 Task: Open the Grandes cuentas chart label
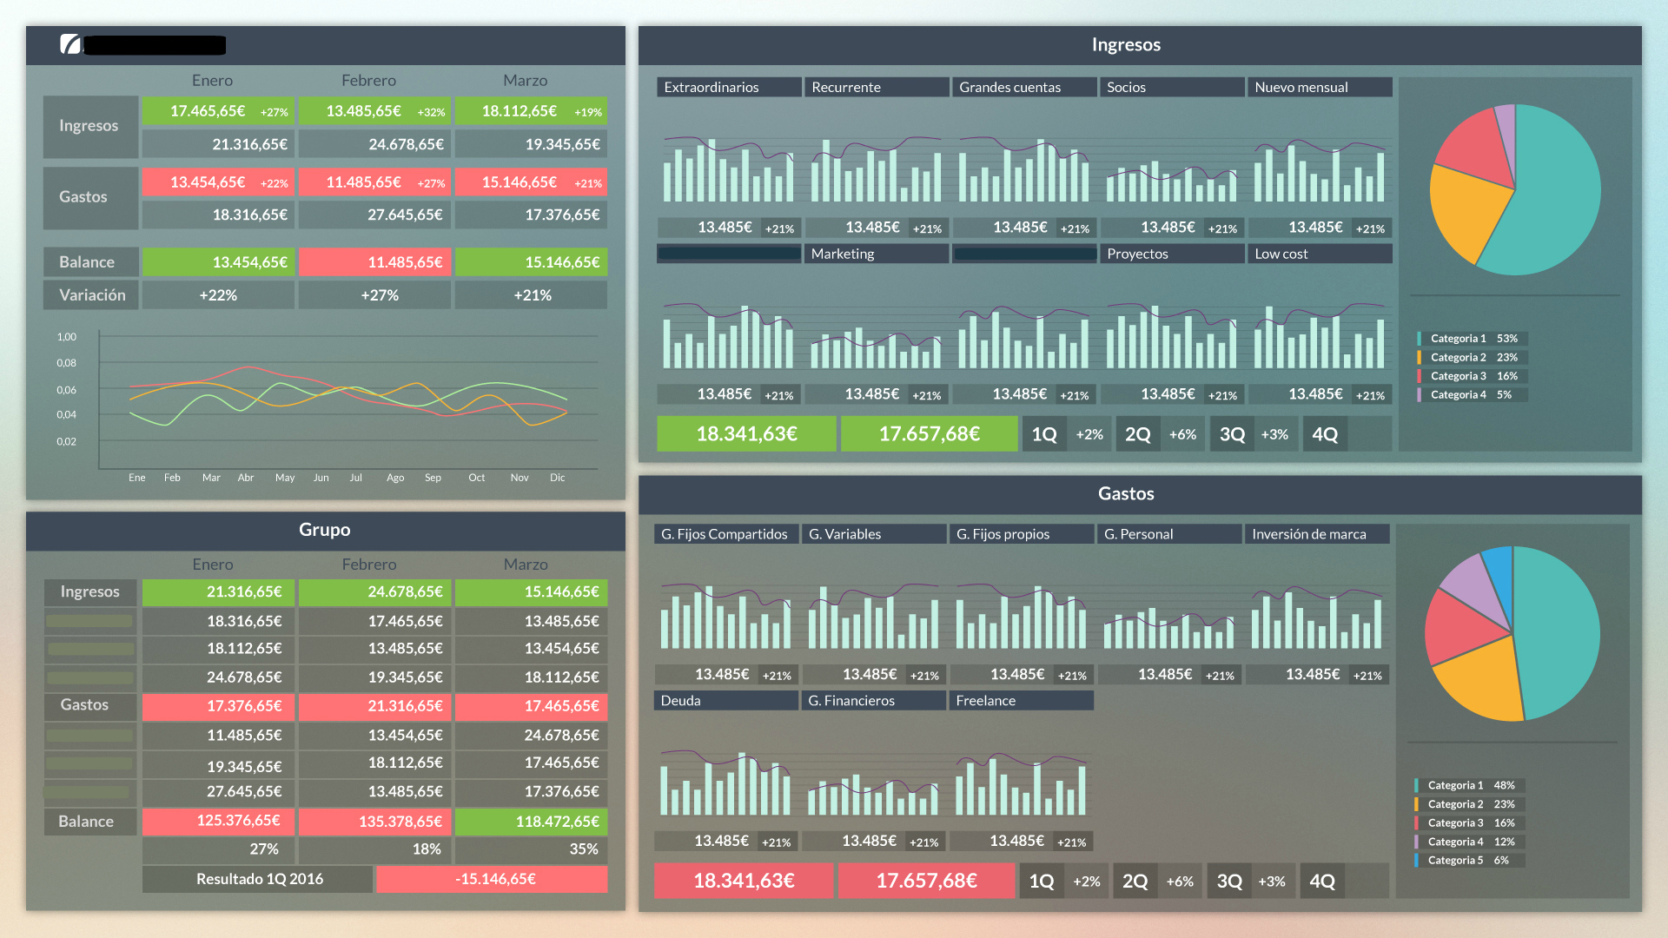tap(1024, 87)
